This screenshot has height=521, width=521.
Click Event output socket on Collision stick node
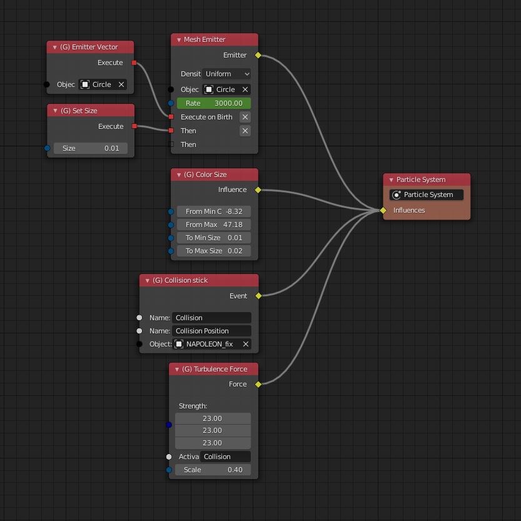click(x=258, y=296)
